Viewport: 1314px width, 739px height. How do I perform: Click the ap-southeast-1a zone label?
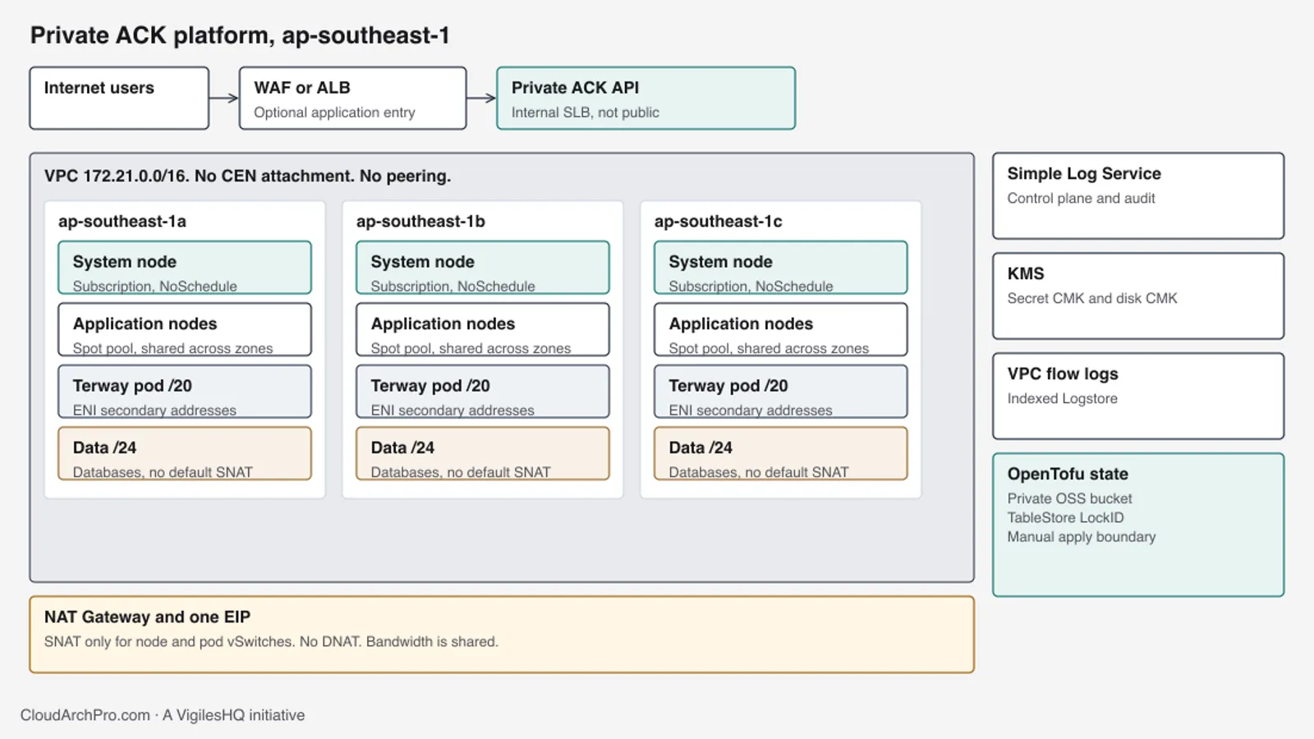(122, 221)
